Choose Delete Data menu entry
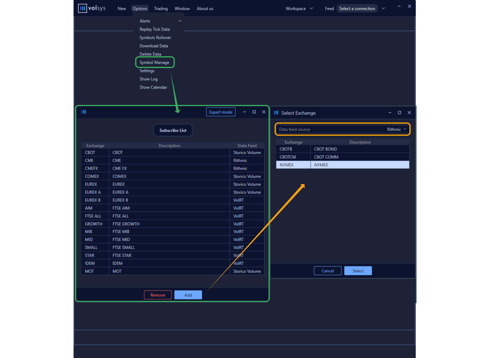Image resolution: width=489 pixels, height=358 pixels. click(x=150, y=54)
